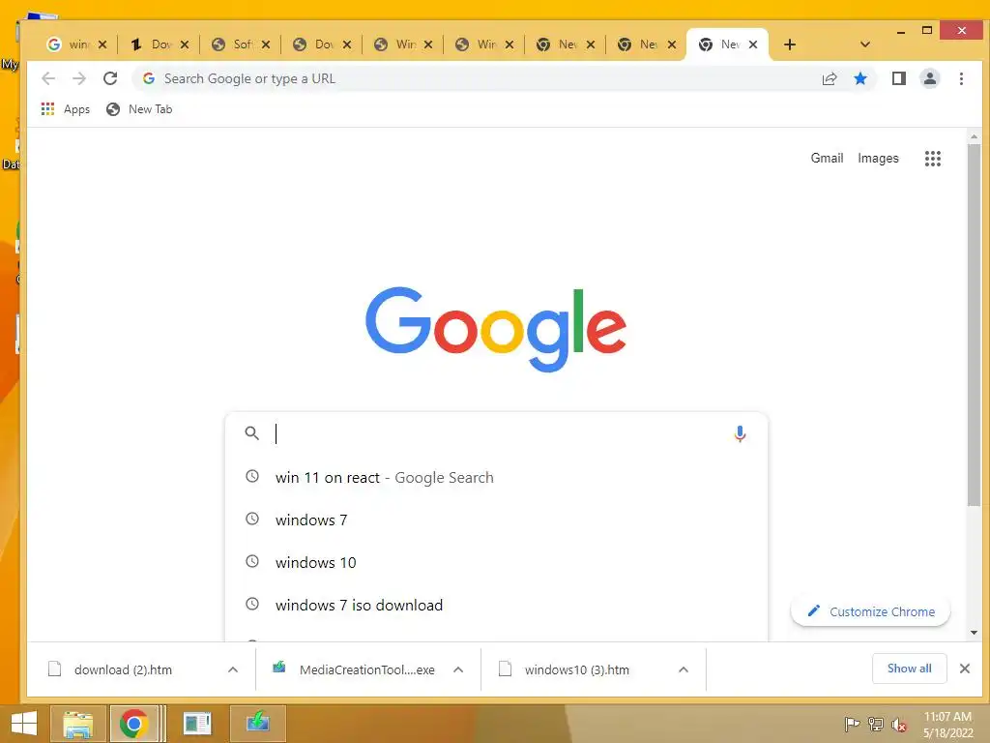Switch to the fourth tab labeled 'Dov'
The width and height of the screenshot is (990, 743).
(x=316, y=45)
